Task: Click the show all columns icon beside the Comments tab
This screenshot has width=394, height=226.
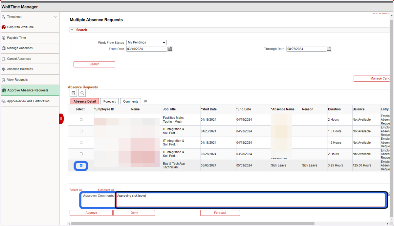Action: point(146,101)
